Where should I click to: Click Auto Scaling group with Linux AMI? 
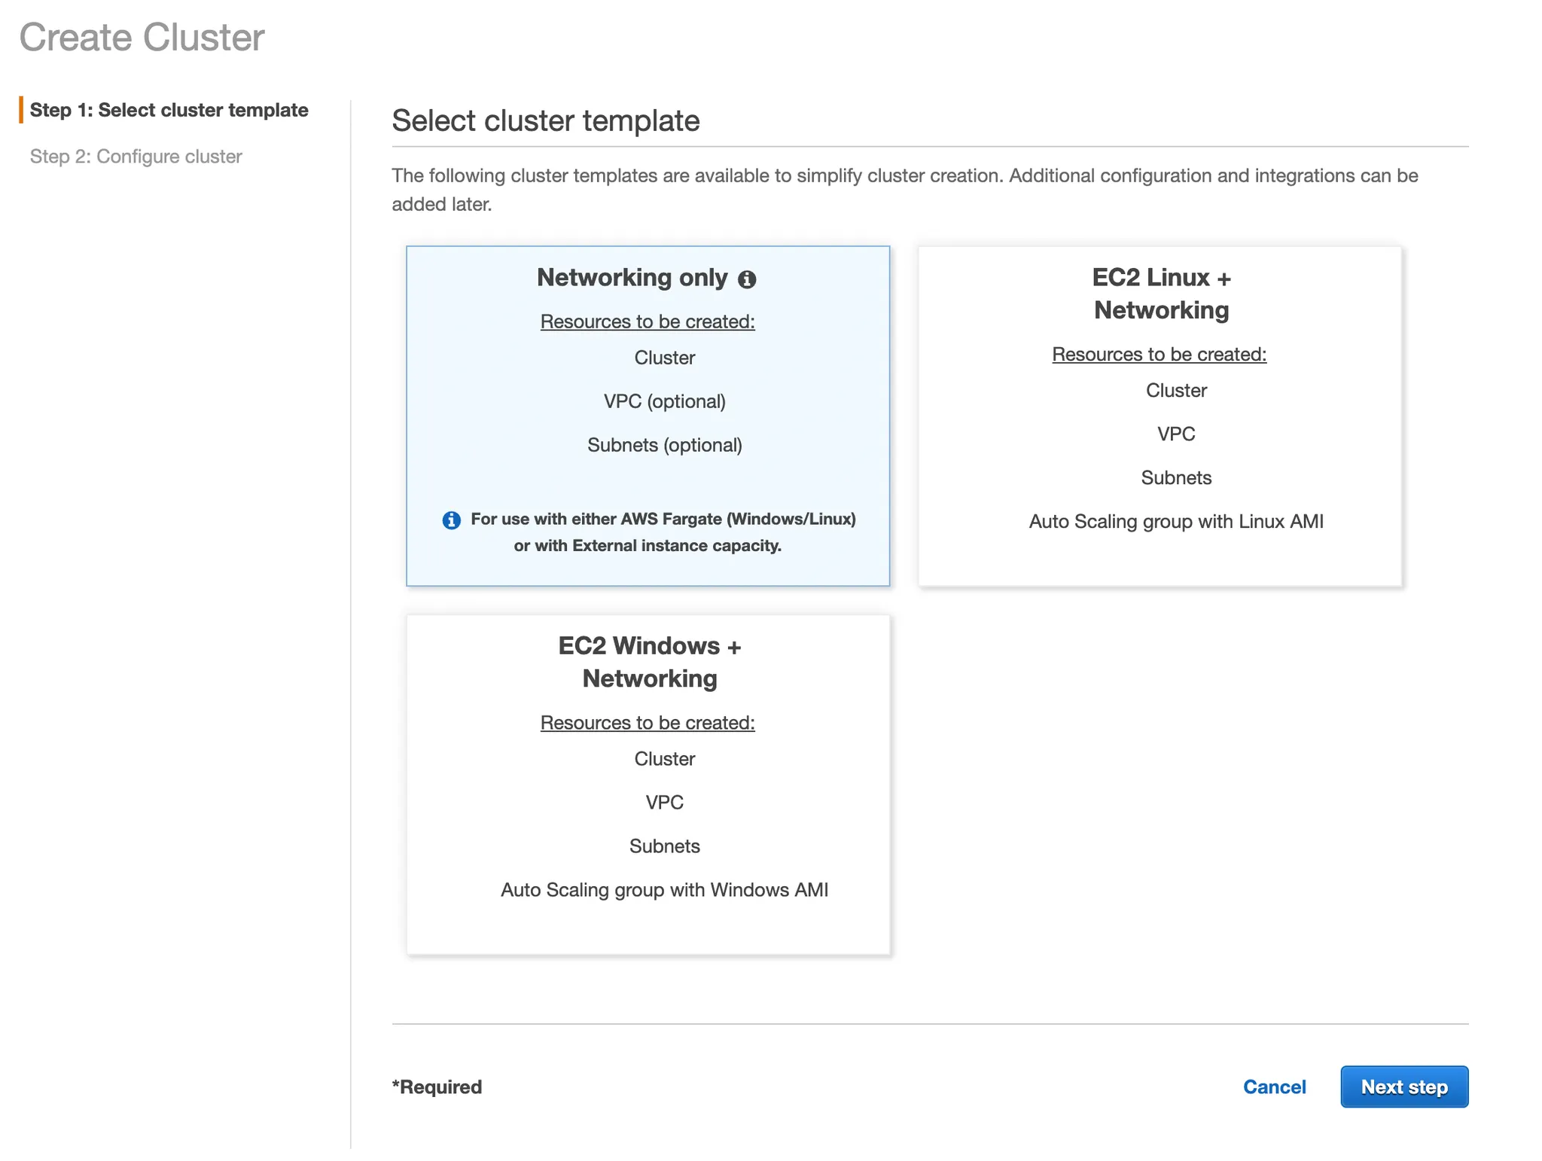[x=1175, y=521]
